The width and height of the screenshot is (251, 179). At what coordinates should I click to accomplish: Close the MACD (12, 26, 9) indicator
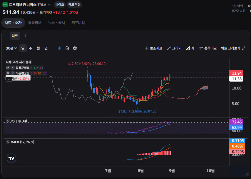pyautogui.click(x=8, y=142)
